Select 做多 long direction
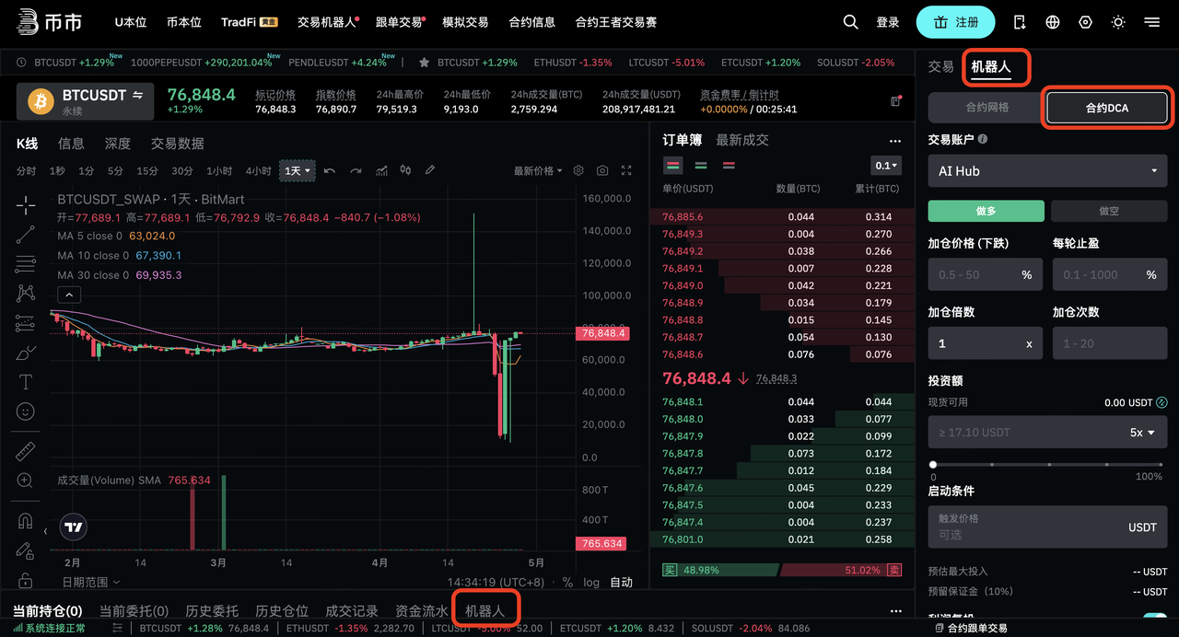This screenshot has height=637, width=1179. click(986, 211)
